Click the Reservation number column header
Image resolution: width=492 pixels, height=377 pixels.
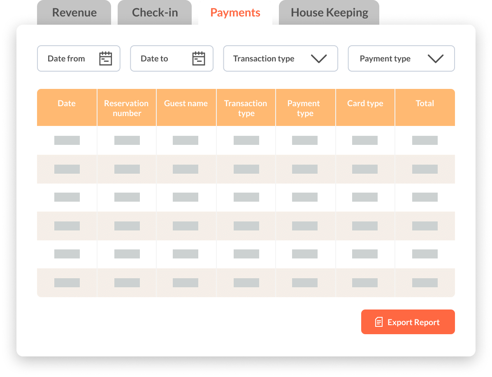tap(127, 107)
